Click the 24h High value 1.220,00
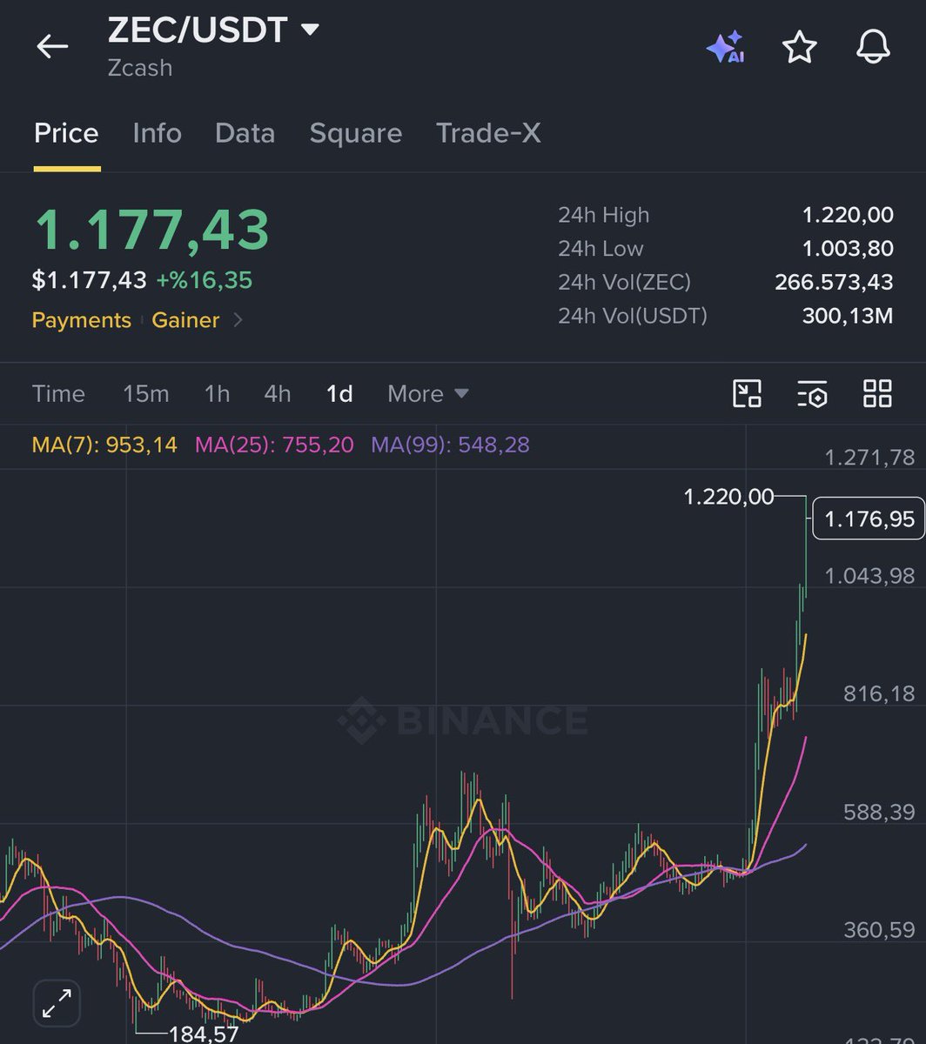Screen dimensions: 926x1044 click(848, 215)
